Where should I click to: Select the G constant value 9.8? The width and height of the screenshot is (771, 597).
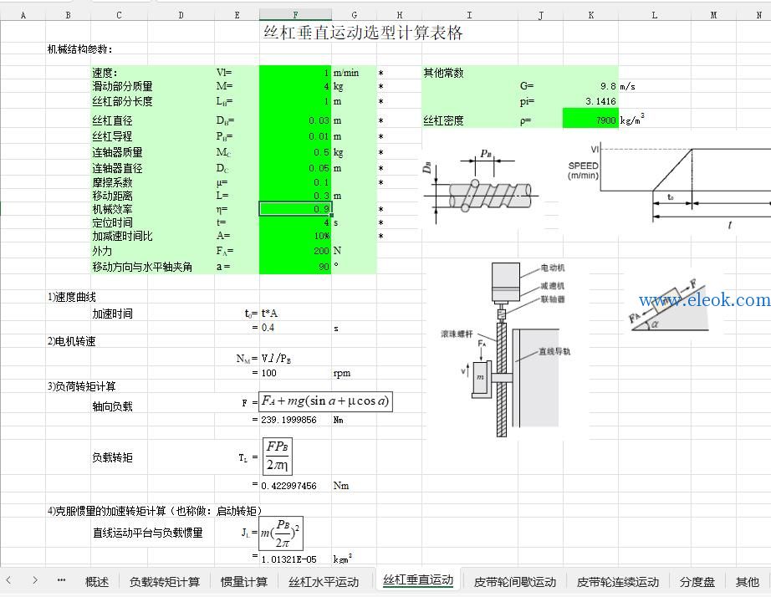click(590, 86)
